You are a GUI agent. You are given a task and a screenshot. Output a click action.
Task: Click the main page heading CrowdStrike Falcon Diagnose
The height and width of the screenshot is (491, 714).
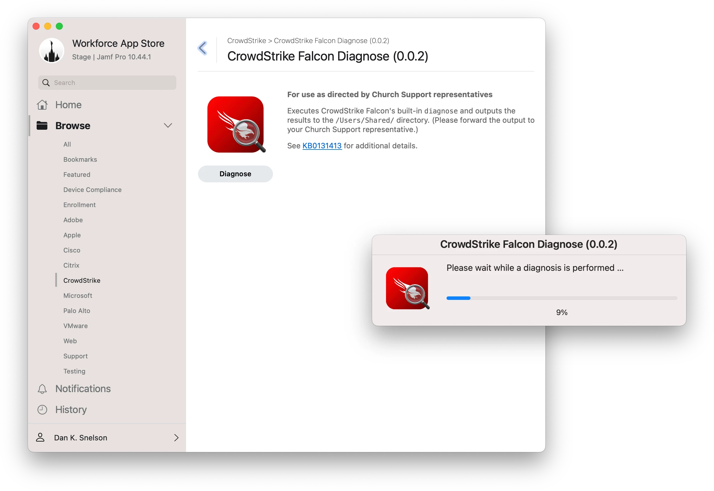327,56
